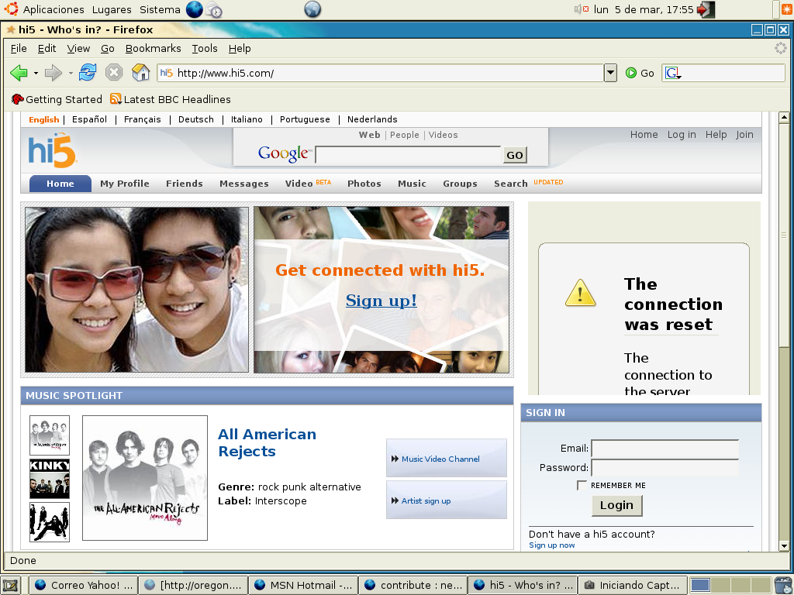The height and width of the screenshot is (595, 794).
Task: Toggle the Remember Me checkbox
Action: (x=582, y=485)
